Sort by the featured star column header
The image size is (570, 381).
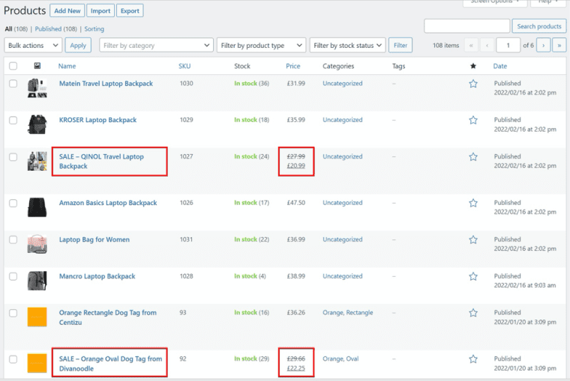(473, 66)
